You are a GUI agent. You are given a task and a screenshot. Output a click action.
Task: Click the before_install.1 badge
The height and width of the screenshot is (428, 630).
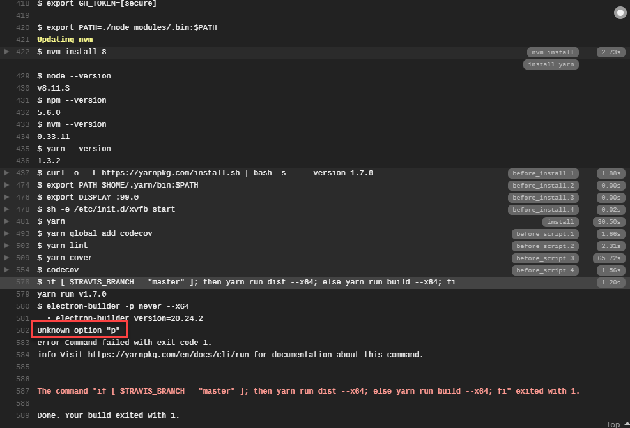pyautogui.click(x=543, y=173)
